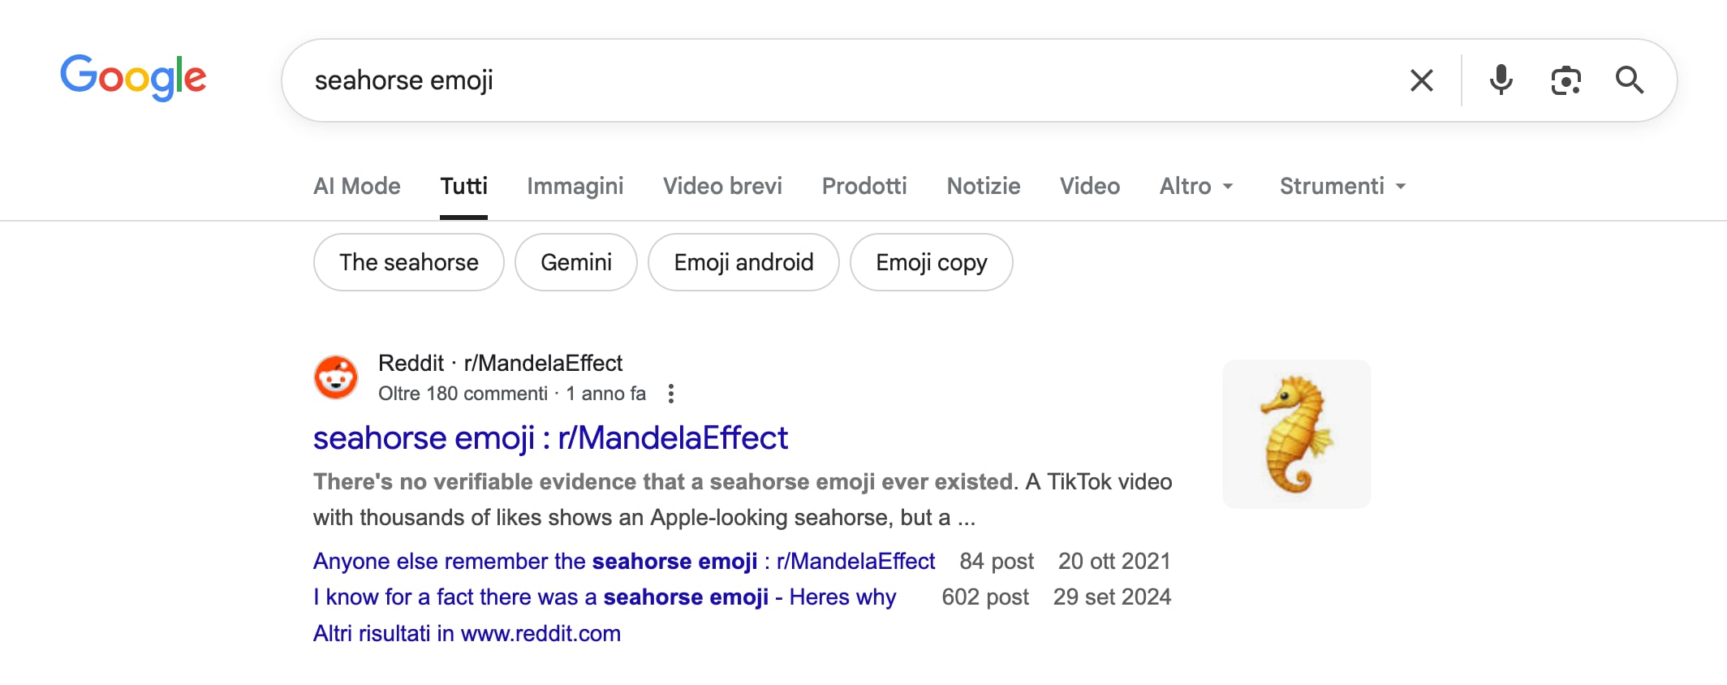The height and width of the screenshot is (685, 1727).
Task: Clear the search box text
Action: 1421,80
